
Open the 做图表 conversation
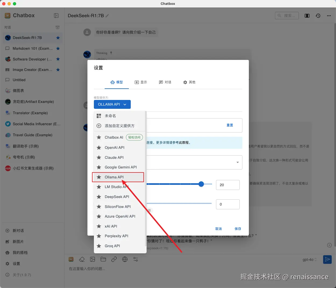point(32,91)
